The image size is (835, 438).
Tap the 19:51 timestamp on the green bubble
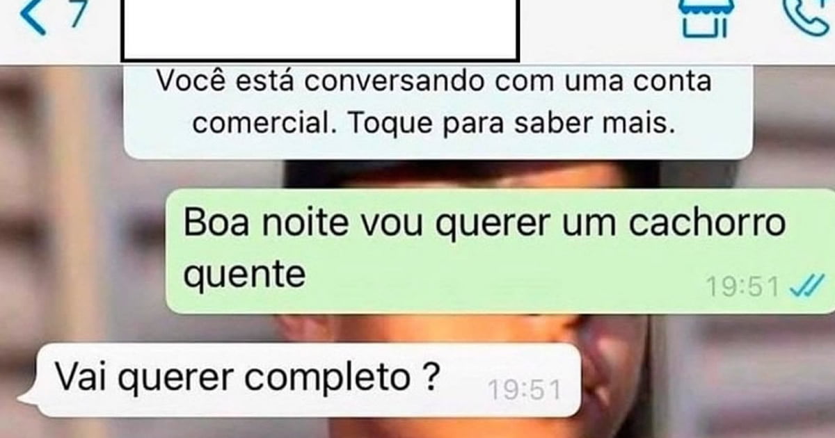[x=742, y=286]
